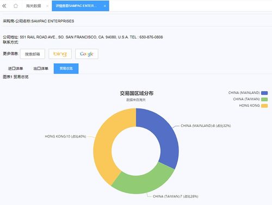Viewport: 272px width, 205px height.
Task: Click chart title 交易国区域分布
Action: tap(137, 93)
